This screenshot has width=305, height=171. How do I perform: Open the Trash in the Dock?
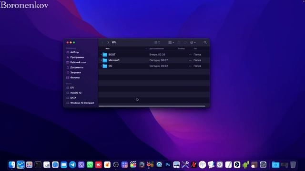pyautogui.click(x=293, y=165)
